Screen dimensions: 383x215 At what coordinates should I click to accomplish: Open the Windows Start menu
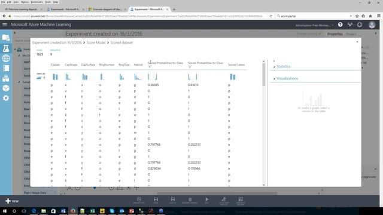click(5, 211)
